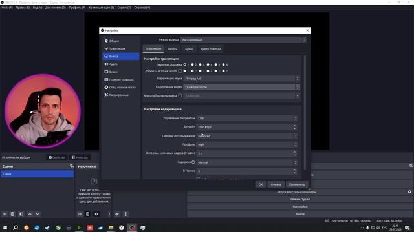Select audio track 1 for Звуковая дорожка
Screen dimensions: 414x232
[185, 64]
